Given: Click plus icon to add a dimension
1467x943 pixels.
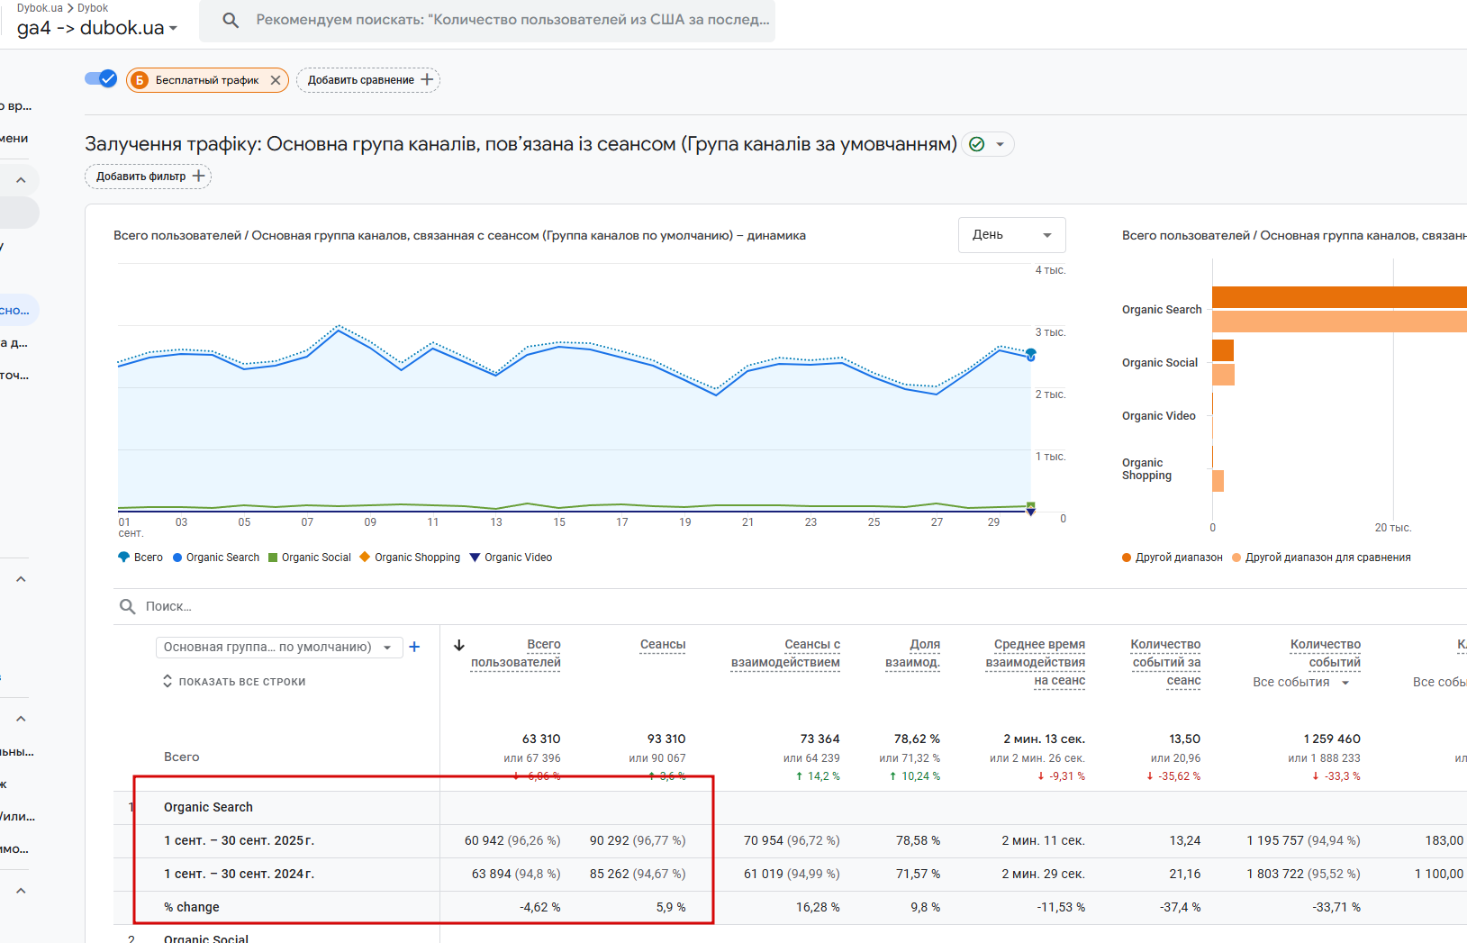Looking at the screenshot, I should [x=414, y=647].
